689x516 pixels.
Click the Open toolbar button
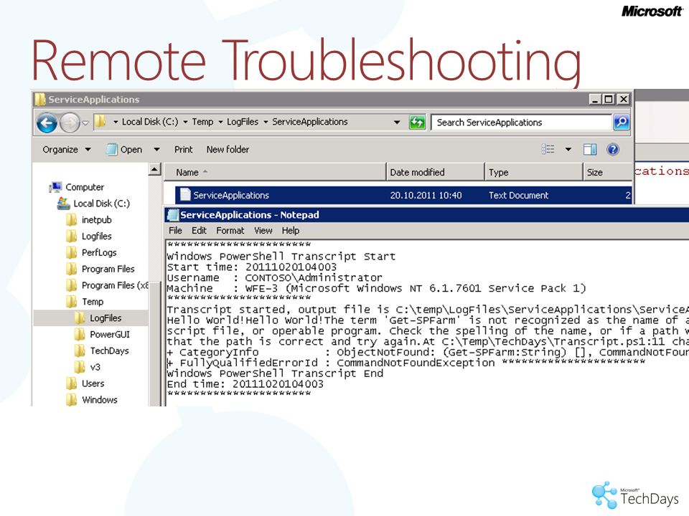pyautogui.click(x=125, y=150)
